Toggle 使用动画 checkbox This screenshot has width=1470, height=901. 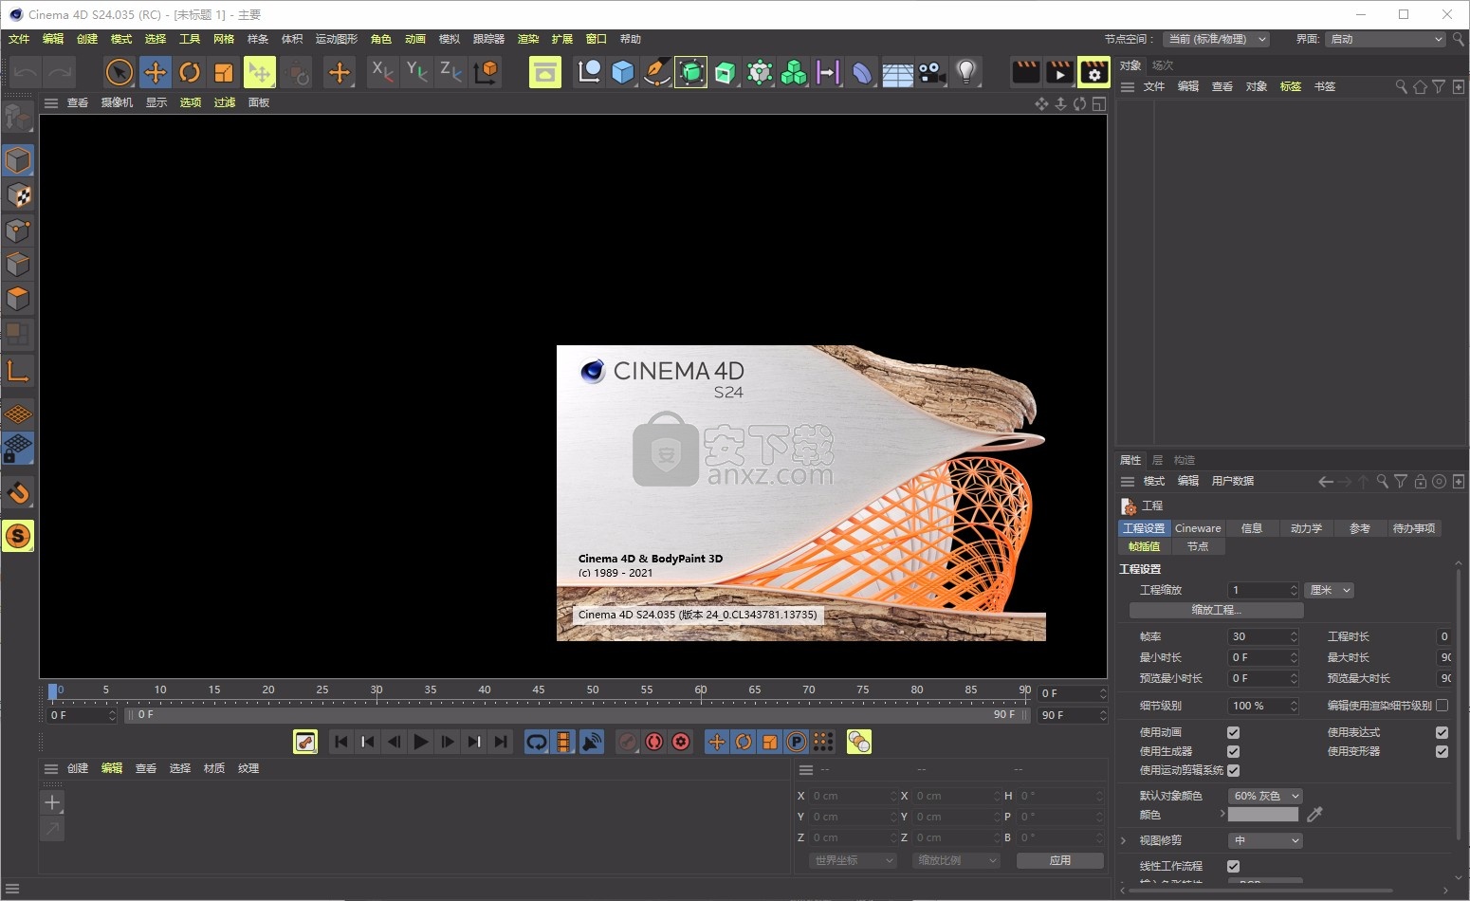1233,732
